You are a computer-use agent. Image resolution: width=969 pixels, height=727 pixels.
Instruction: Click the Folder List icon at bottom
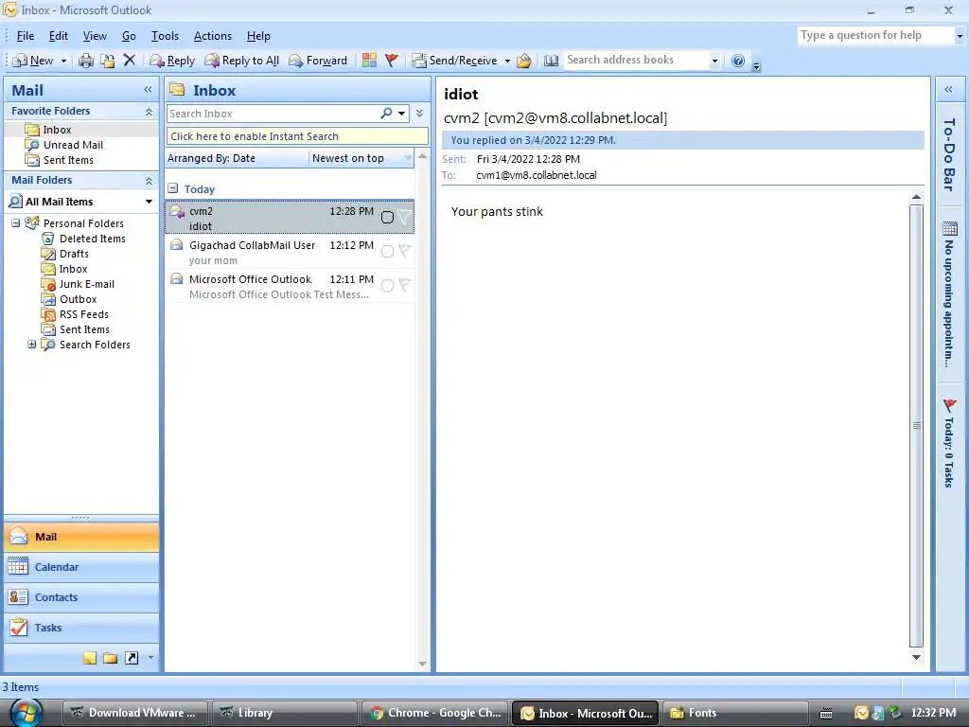coord(111,658)
